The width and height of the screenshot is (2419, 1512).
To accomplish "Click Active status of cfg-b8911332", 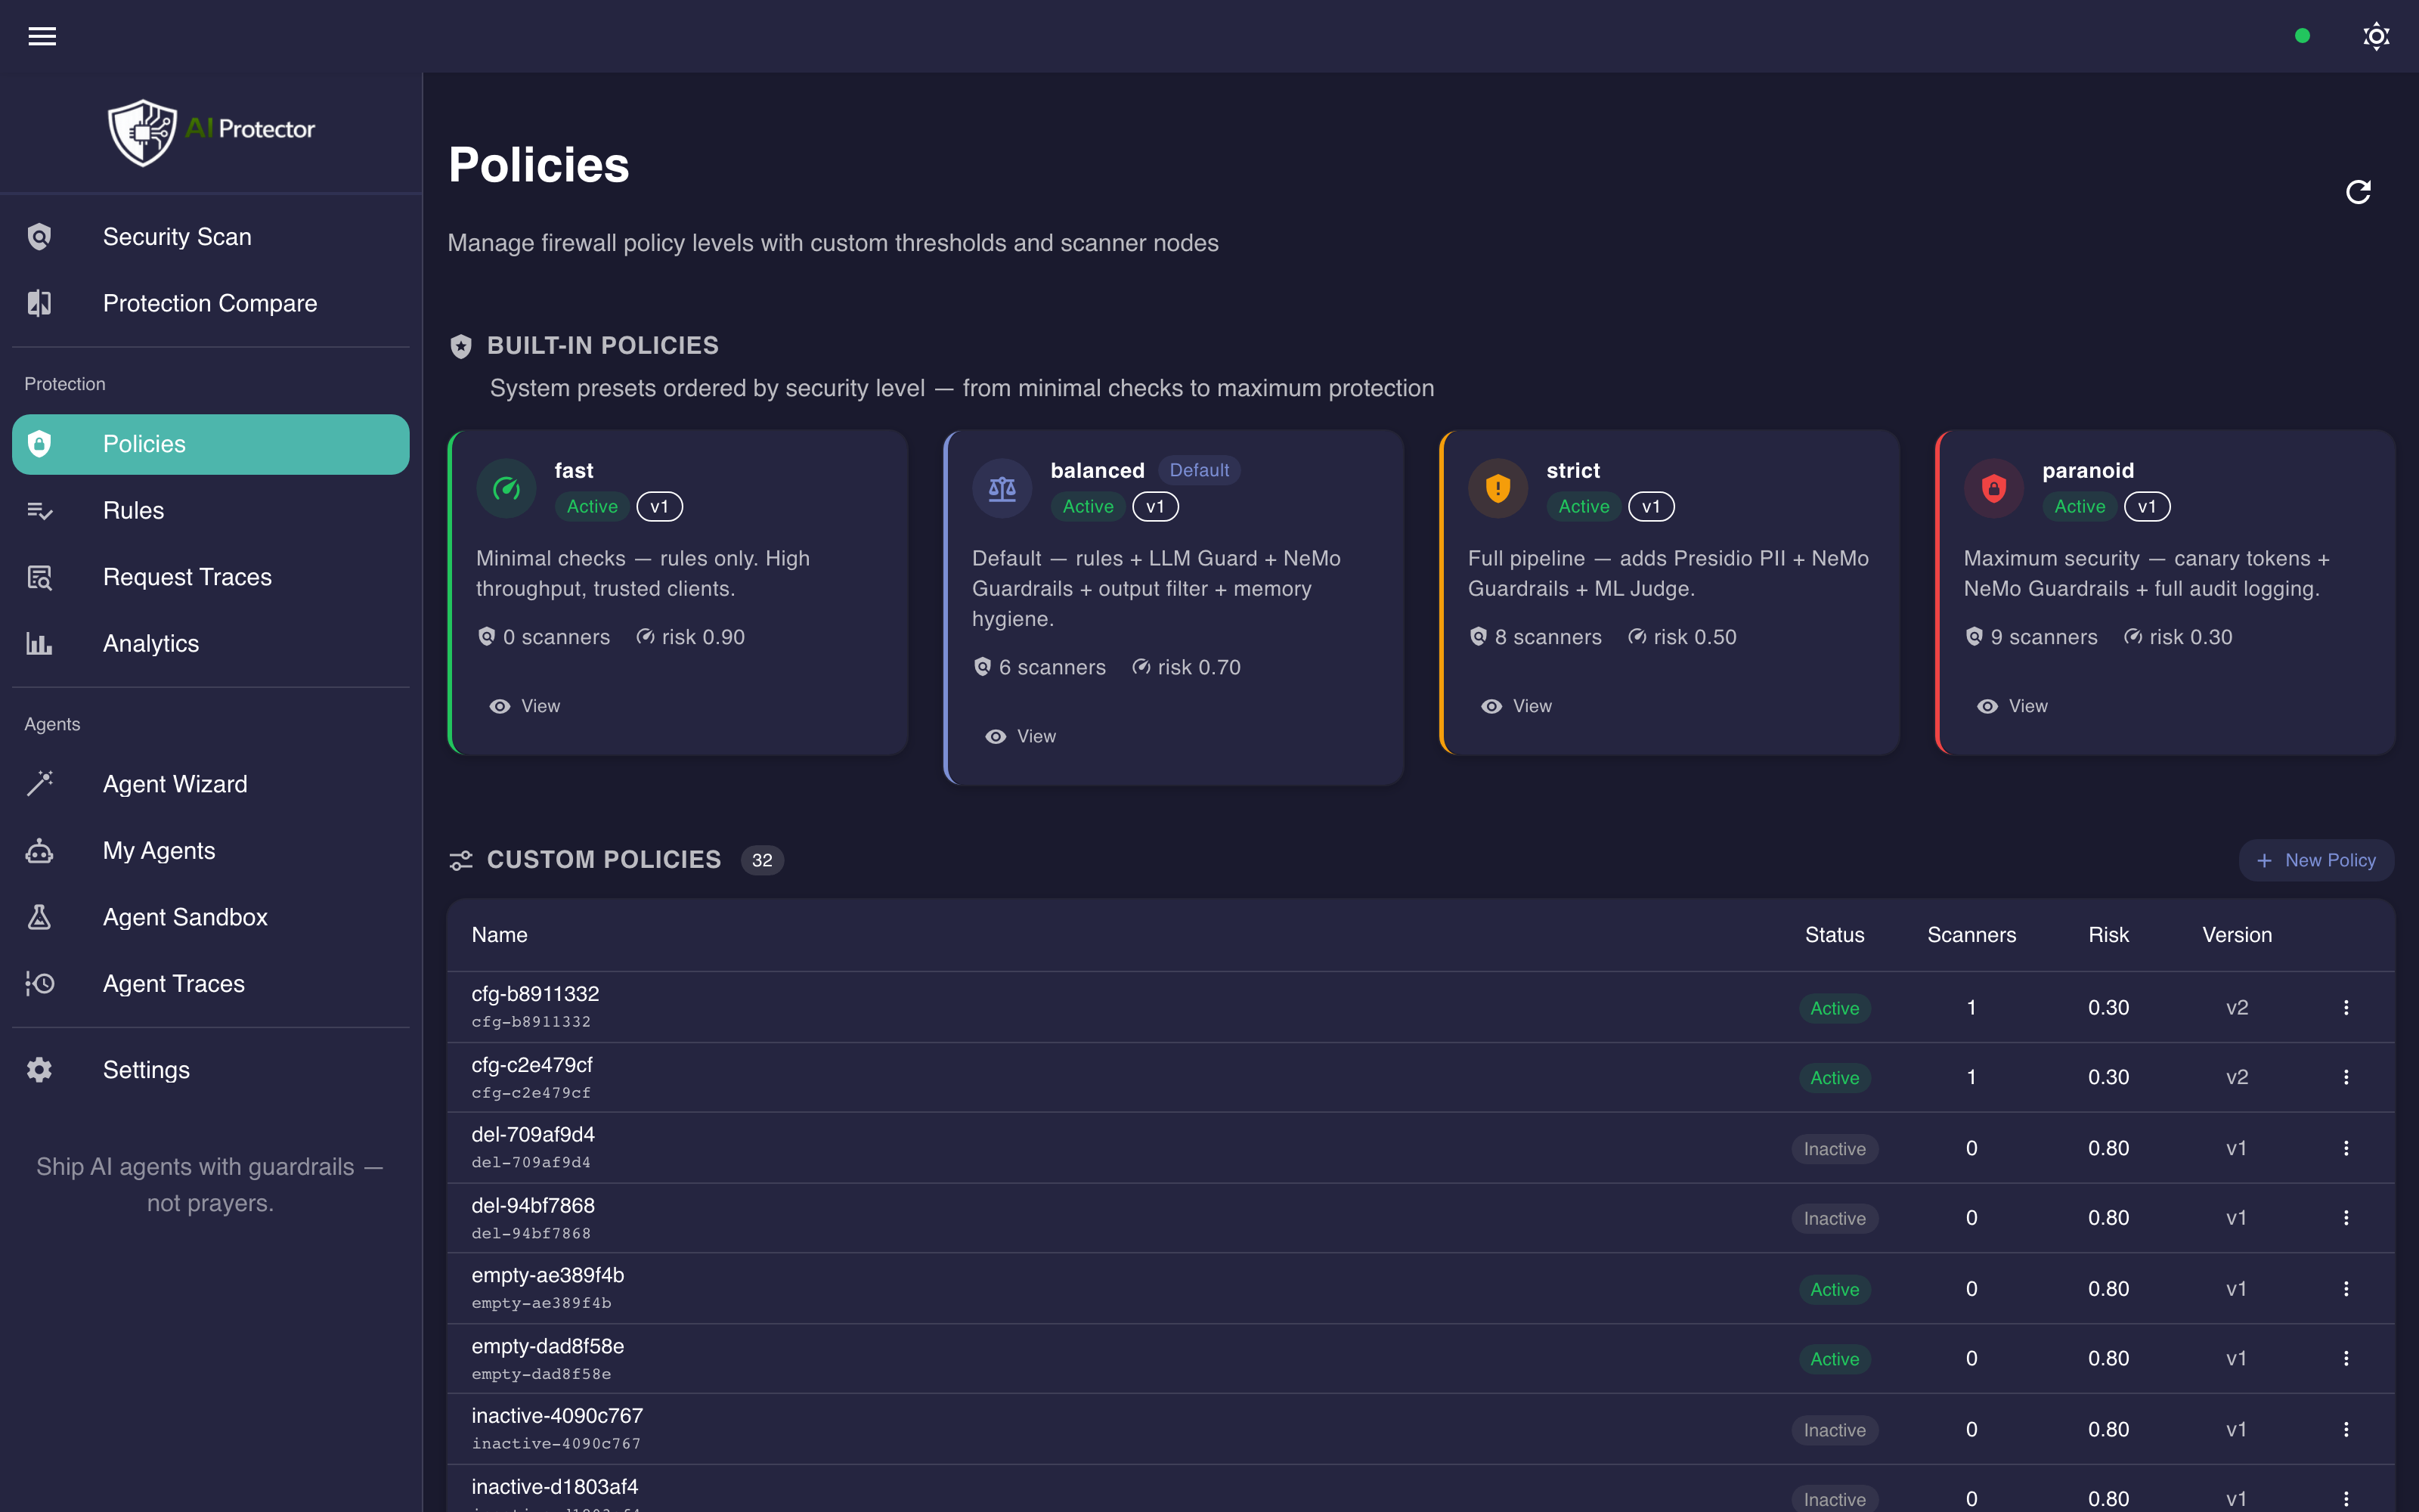I will click(x=1834, y=1008).
